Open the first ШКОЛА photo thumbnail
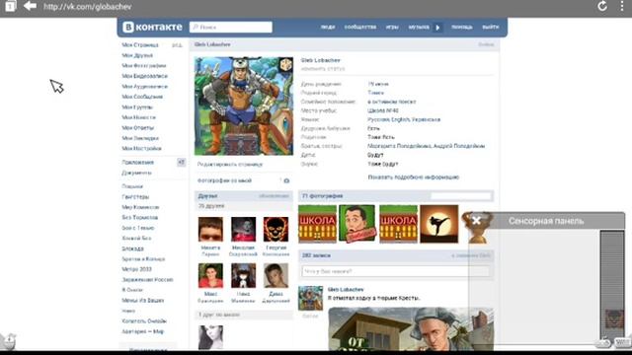 317,224
